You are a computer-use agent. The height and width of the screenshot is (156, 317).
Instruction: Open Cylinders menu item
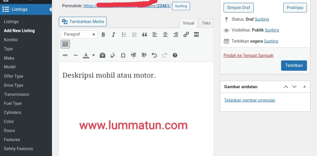[12, 112]
